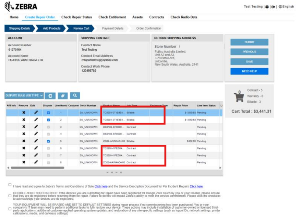Remove line number 2 using the X icon
299x224 pixels.
click(24, 120)
